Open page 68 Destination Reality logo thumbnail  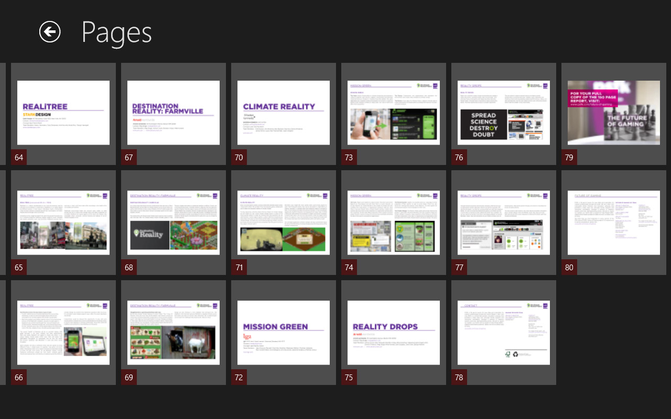pyautogui.click(x=174, y=223)
